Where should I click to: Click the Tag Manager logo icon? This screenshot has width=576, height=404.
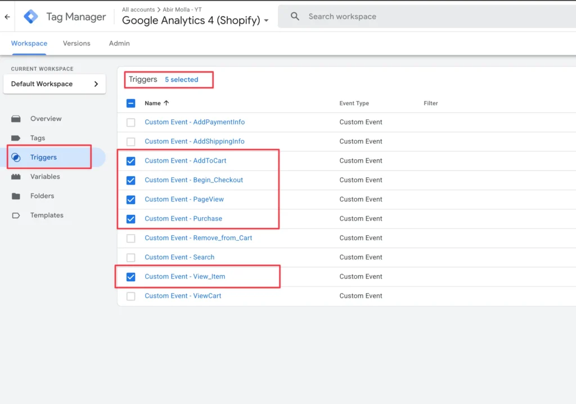pyautogui.click(x=31, y=16)
